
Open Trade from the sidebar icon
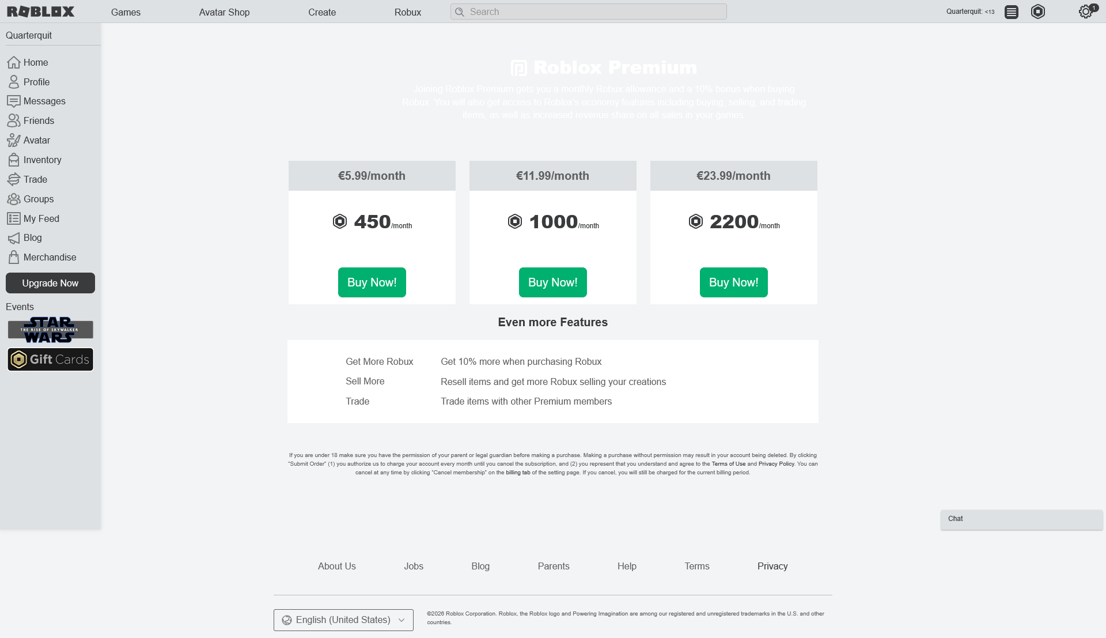14,179
